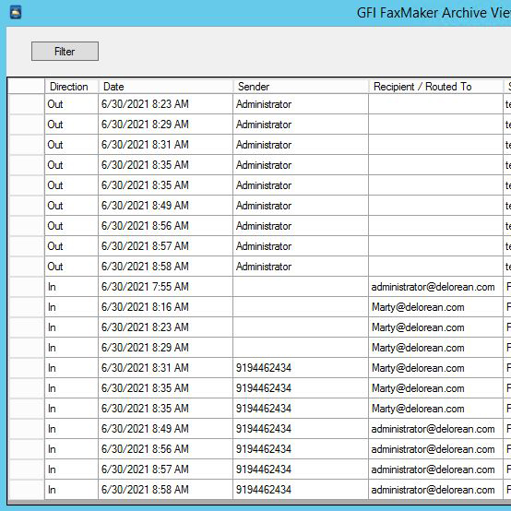
Task: Sort by the Date column header
Action: click(165, 87)
